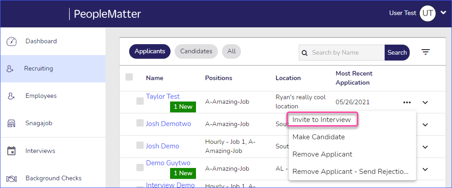The height and width of the screenshot is (188, 452).
Task: Open Josh Demo applicant link
Action: [163, 146]
